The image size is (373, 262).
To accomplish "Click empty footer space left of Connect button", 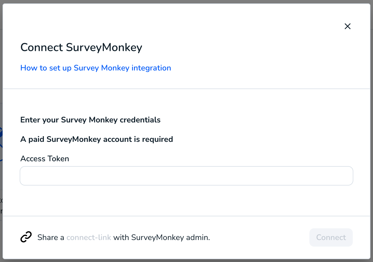I will (x=260, y=237).
